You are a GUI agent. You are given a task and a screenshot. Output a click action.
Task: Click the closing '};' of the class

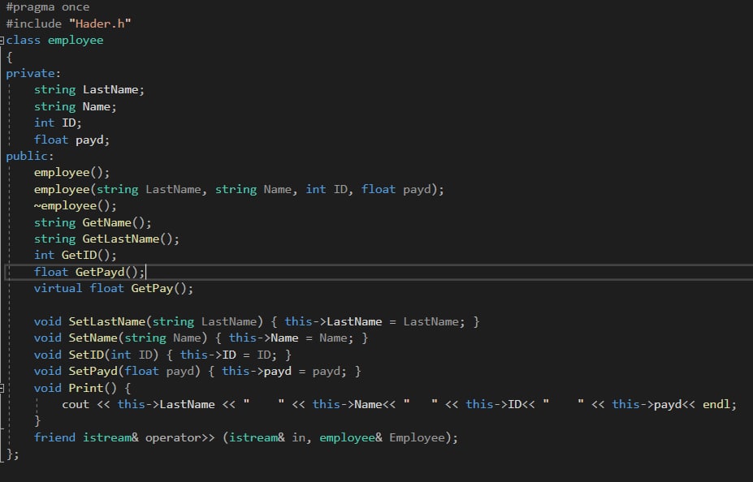pos(12,454)
